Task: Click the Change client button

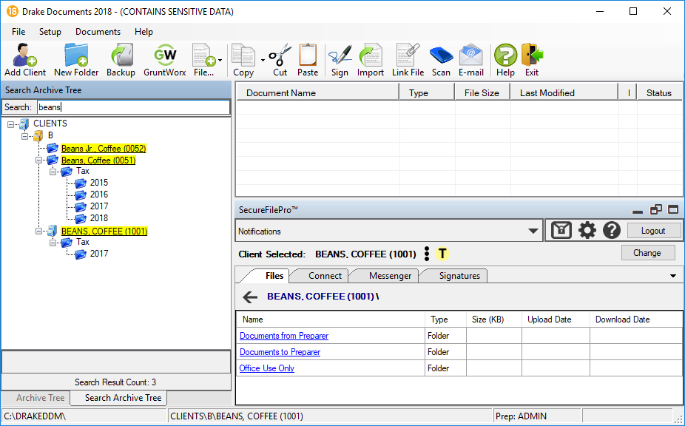Action: click(x=647, y=253)
